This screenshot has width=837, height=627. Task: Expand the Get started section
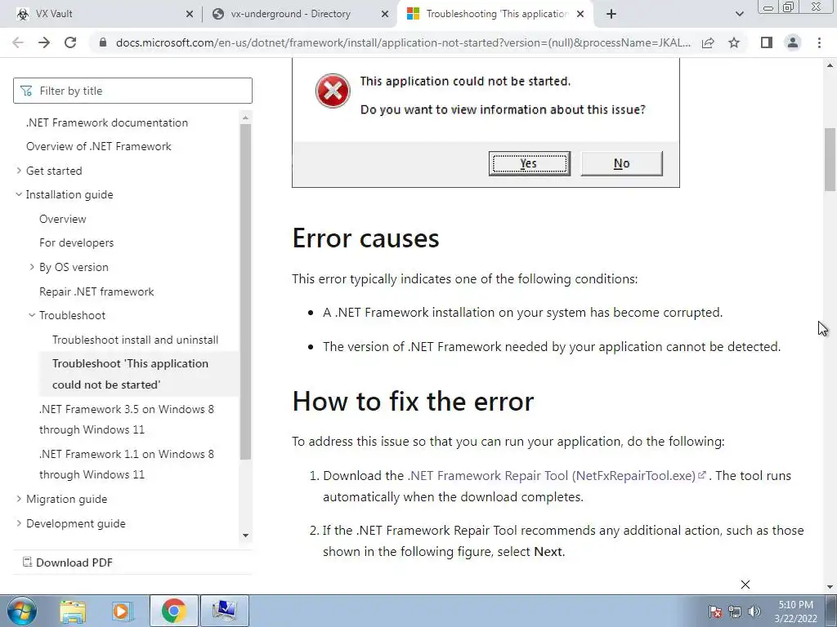point(19,171)
